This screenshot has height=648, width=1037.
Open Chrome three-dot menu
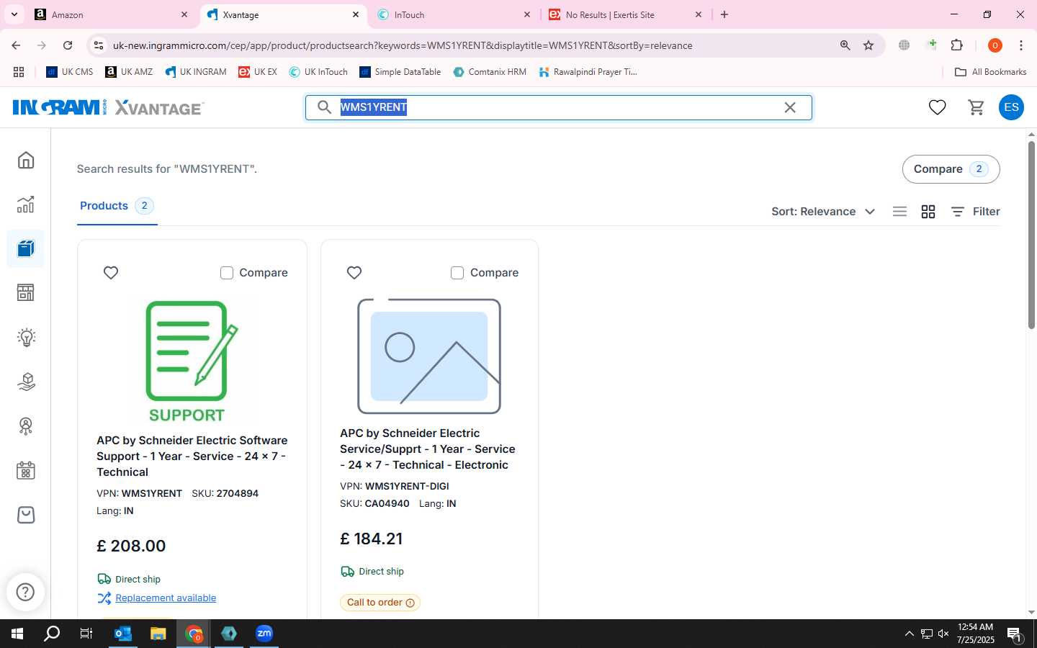(x=1021, y=45)
